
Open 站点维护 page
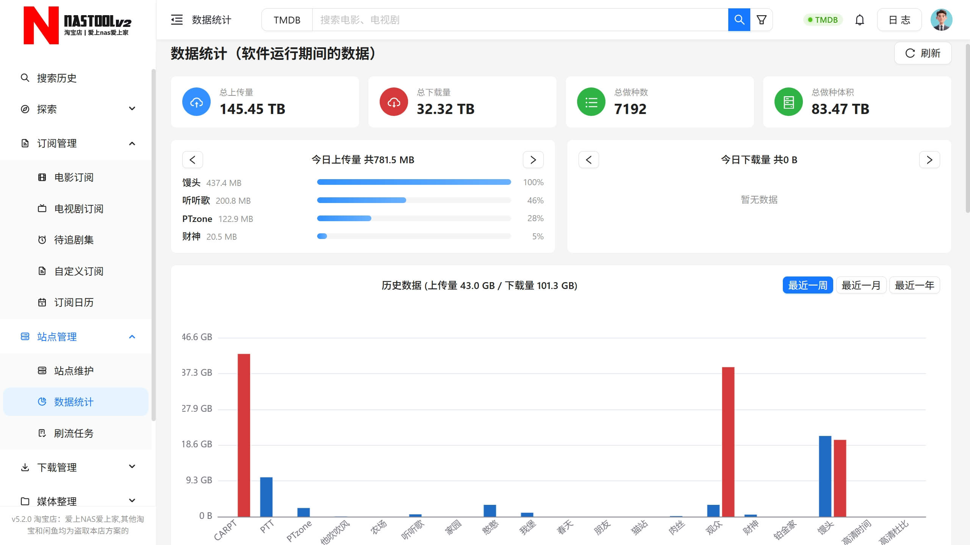click(76, 370)
